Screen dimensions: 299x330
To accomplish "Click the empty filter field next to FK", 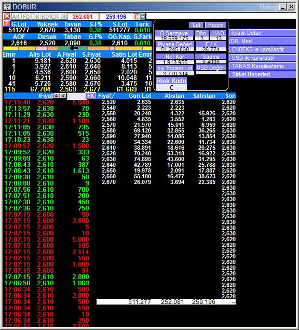I will click(x=76, y=96).
